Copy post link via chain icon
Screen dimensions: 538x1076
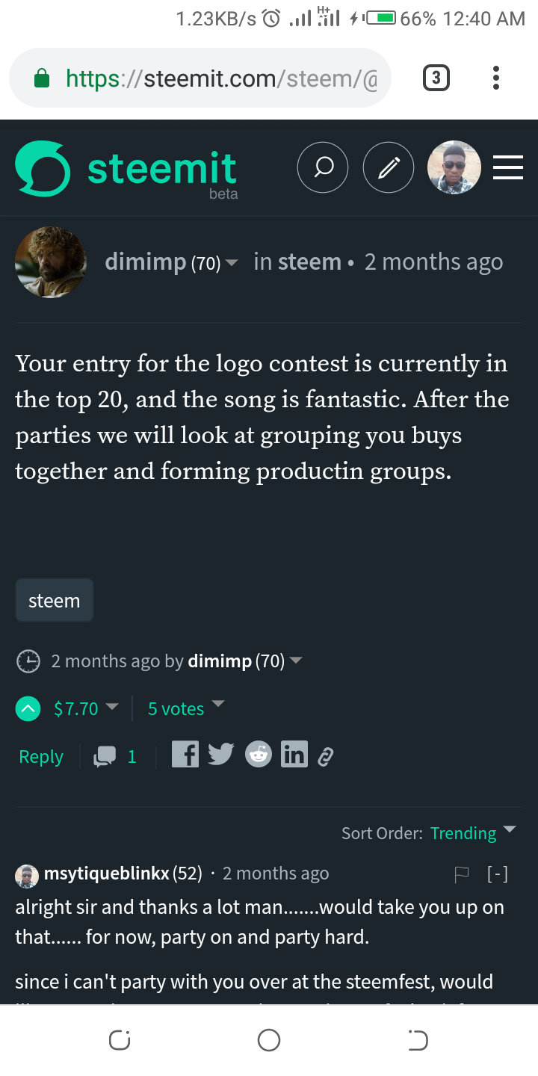coord(325,756)
